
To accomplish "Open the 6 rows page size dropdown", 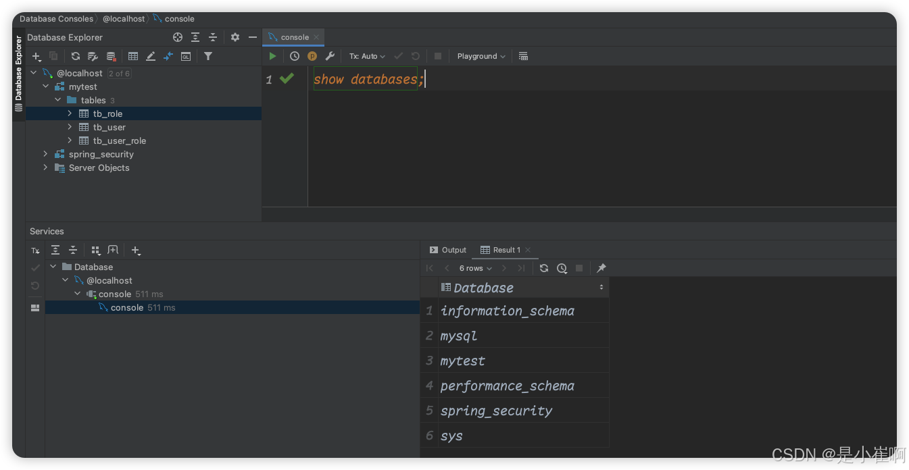I will (x=476, y=268).
